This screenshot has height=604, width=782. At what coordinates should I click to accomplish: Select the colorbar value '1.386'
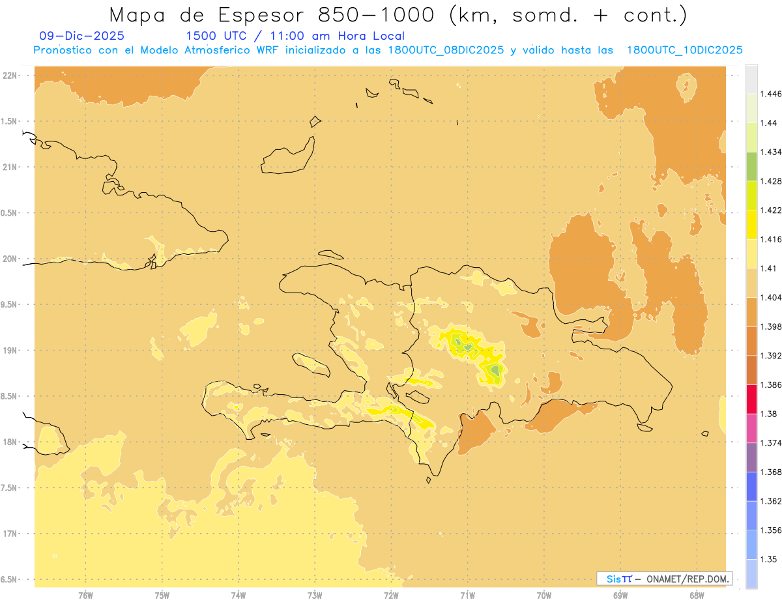click(x=772, y=384)
